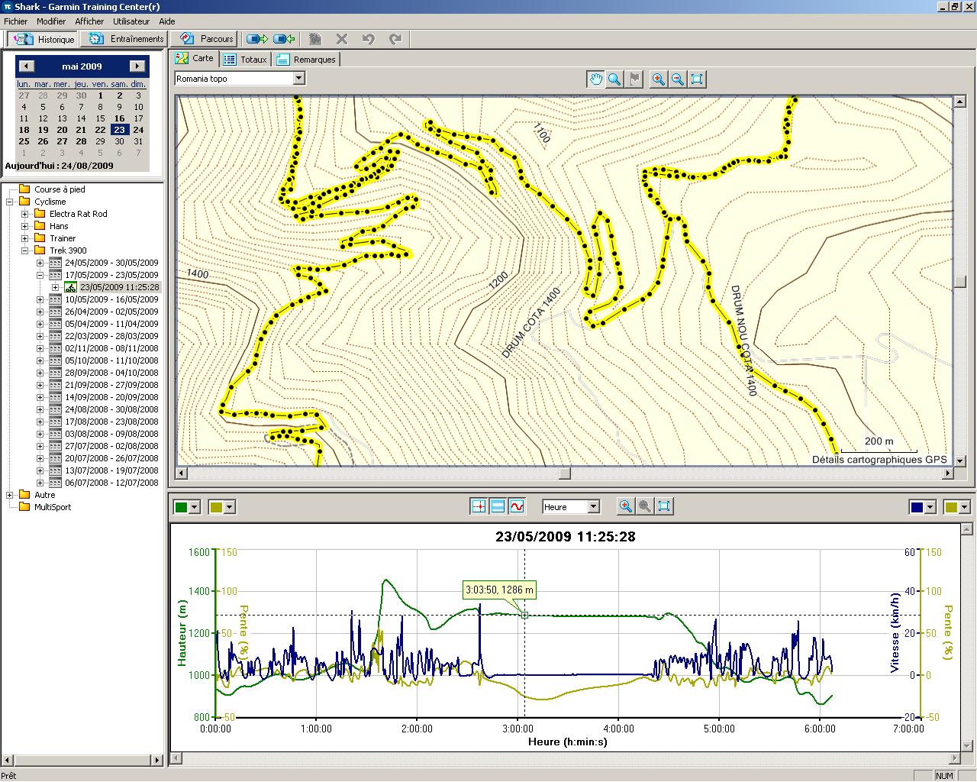The height and width of the screenshot is (782, 977).
Task: Fit the graph to full extent
Action: (664, 506)
